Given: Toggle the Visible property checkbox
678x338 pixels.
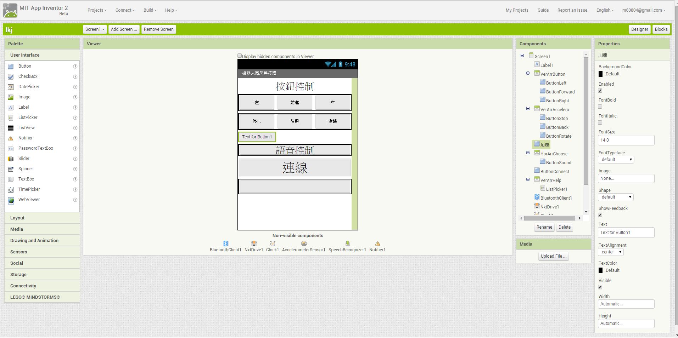Looking at the screenshot, I should coord(600,287).
